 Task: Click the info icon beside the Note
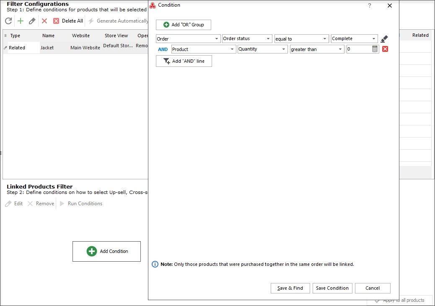tap(155, 264)
